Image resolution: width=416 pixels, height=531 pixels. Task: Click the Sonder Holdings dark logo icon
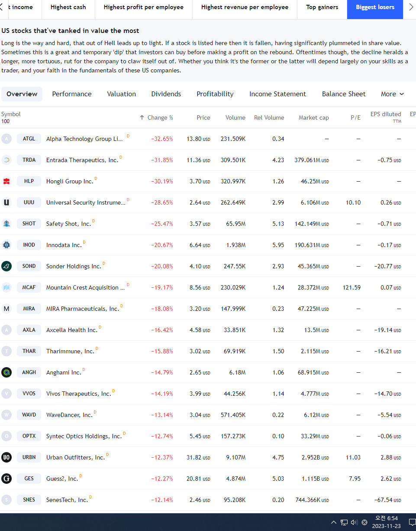(6, 266)
